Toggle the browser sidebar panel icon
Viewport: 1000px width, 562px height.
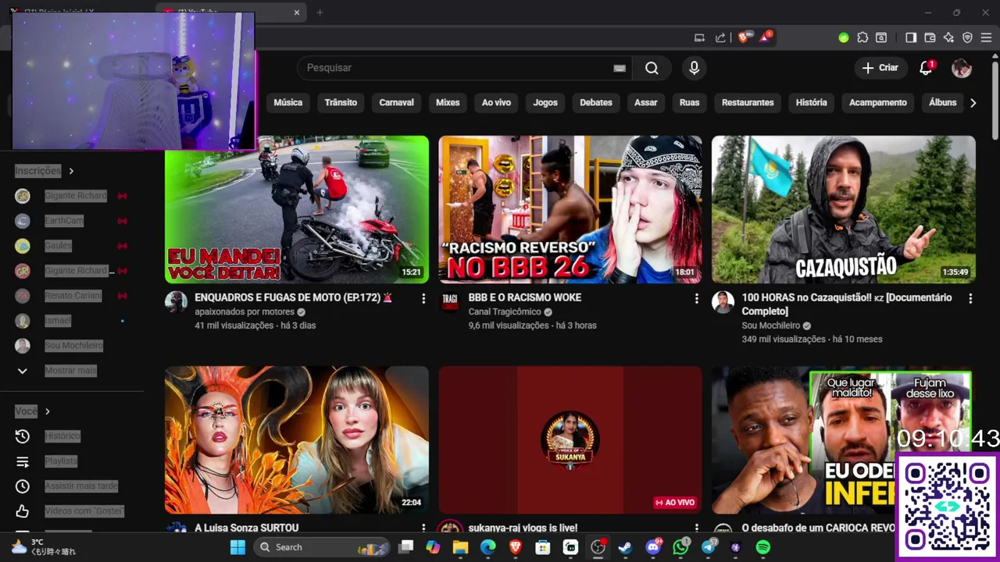(911, 37)
